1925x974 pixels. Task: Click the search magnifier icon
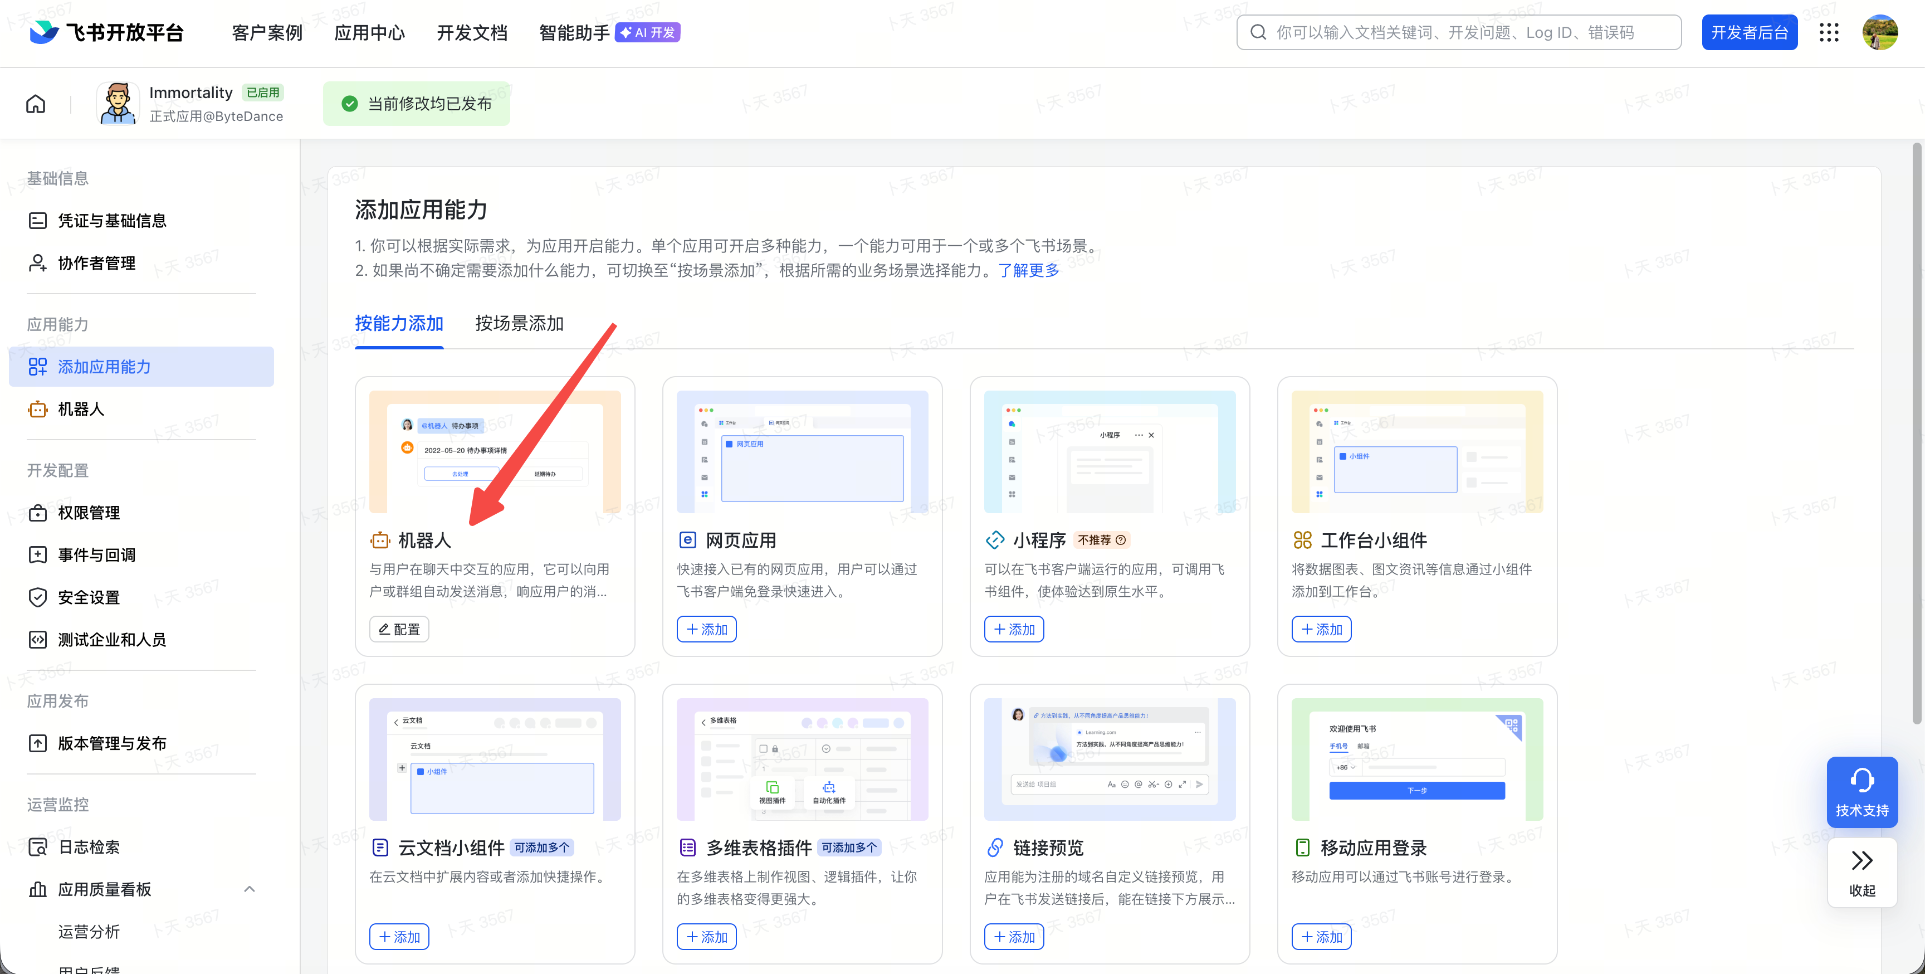[x=1258, y=32]
